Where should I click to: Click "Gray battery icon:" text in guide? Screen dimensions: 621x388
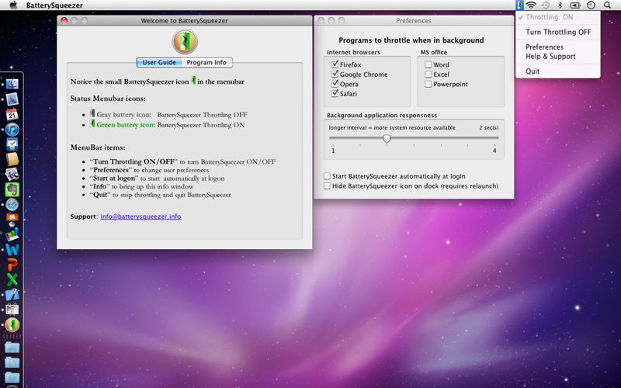point(124,114)
